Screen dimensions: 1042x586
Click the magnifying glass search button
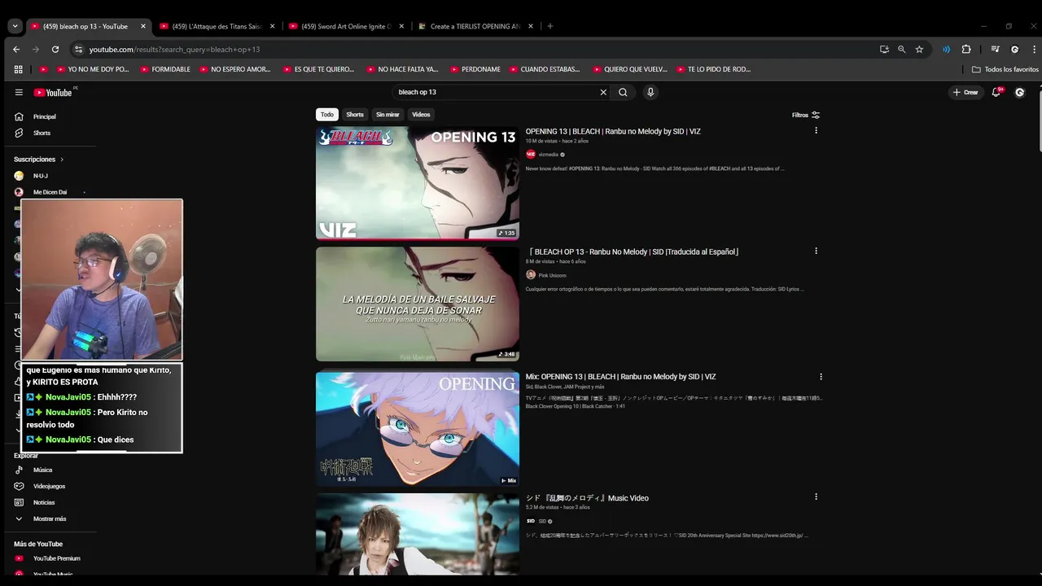pos(623,92)
